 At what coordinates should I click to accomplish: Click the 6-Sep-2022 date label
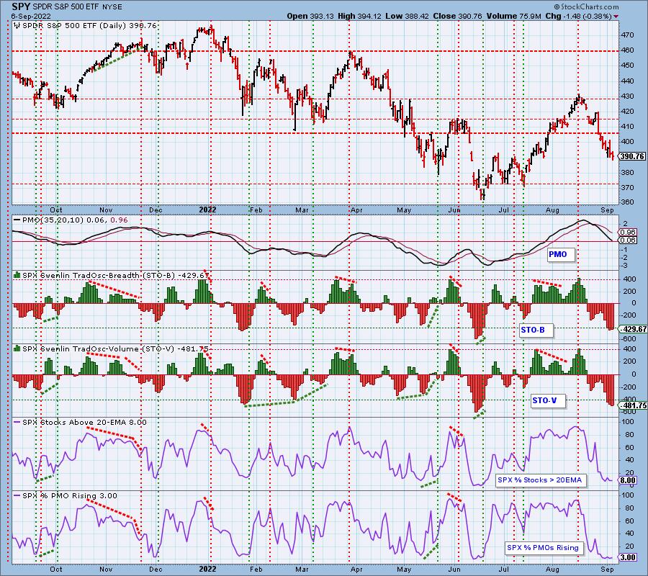(x=31, y=17)
